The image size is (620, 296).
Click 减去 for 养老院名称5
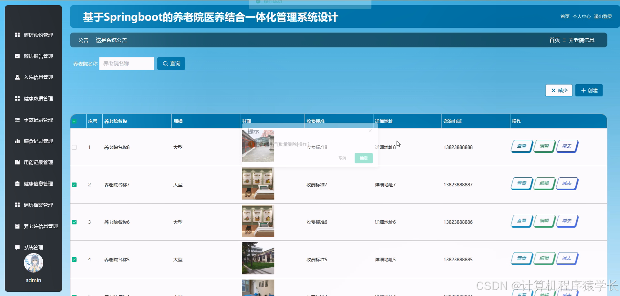click(567, 258)
